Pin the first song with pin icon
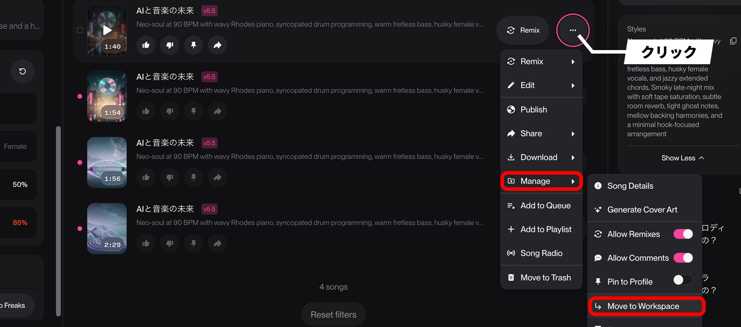741x327 pixels. (x=193, y=45)
